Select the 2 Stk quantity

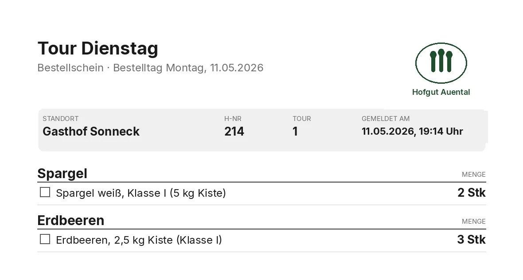click(472, 193)
